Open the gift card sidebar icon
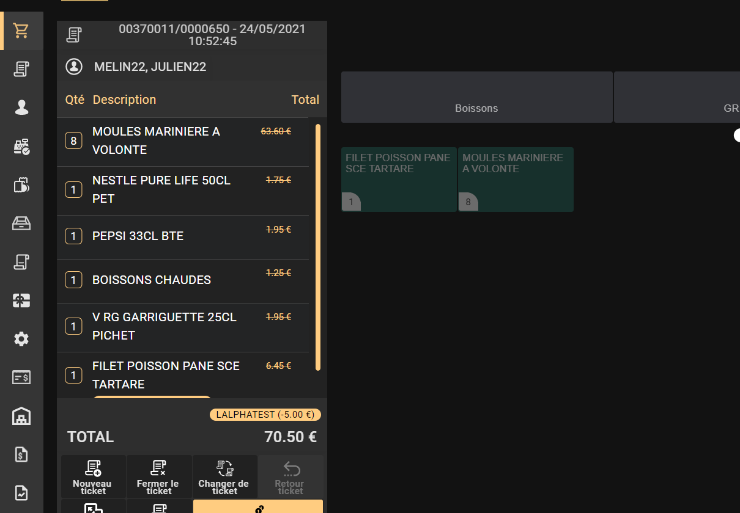Image resolution: width=740 pixels, height=513 pixels. tap(21, 300)
